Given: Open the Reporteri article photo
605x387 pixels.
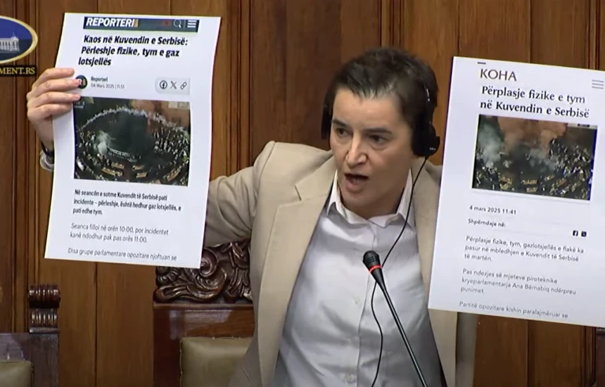Looking at the screenshot, I should [x=132, y=141].
